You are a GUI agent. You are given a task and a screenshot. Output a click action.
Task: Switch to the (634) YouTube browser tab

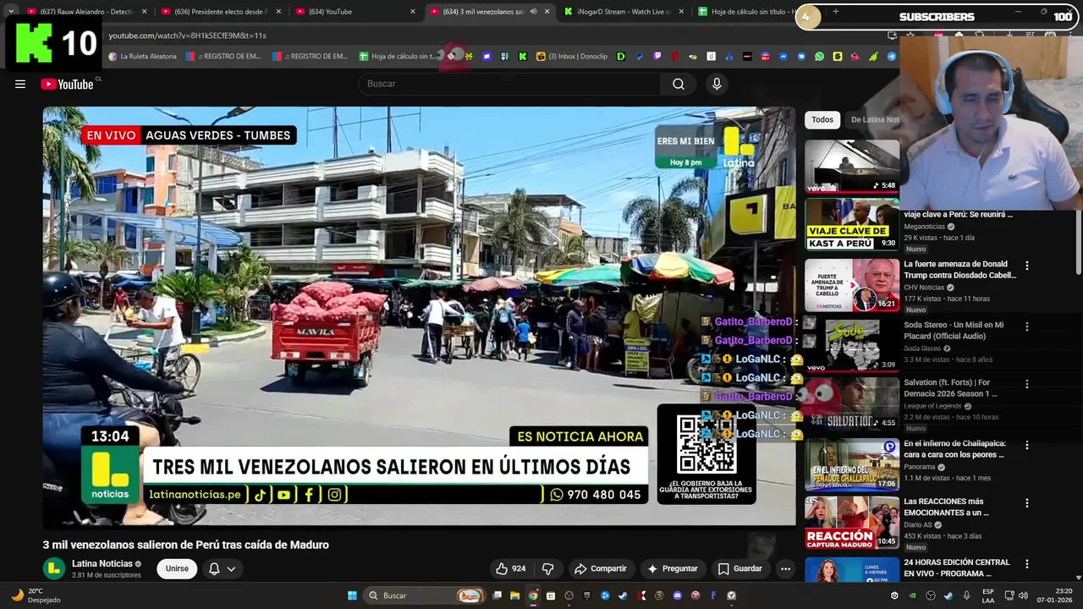pos(355,12)
